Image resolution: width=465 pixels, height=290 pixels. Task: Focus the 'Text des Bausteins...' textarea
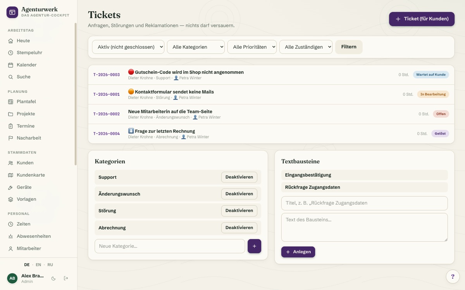pos(364,227)
